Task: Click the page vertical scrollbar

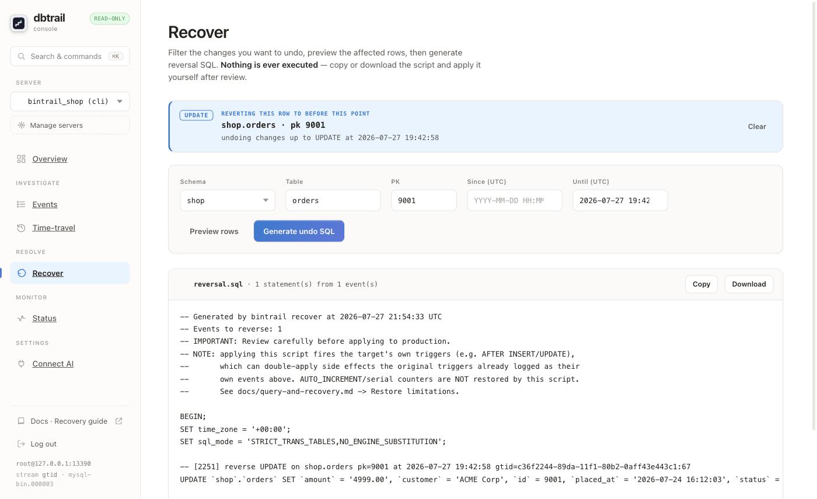Action: pos(815,216)
